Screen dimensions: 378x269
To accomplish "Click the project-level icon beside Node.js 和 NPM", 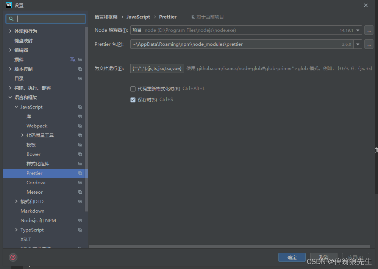I will click(80, 220).
